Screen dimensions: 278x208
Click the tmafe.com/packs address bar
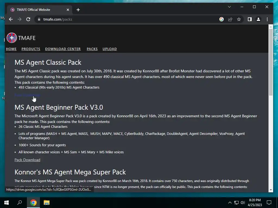pos(124,19)
